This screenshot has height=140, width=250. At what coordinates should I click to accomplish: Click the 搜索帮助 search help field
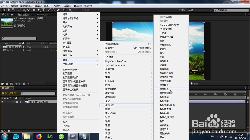tap(231, 10)
